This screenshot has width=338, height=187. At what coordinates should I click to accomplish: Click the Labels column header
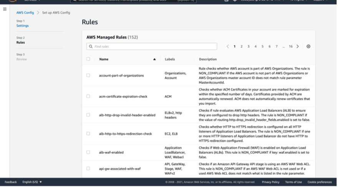tap(170, 59)
